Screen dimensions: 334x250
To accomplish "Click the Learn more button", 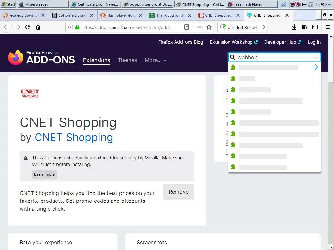I will 44,174.
